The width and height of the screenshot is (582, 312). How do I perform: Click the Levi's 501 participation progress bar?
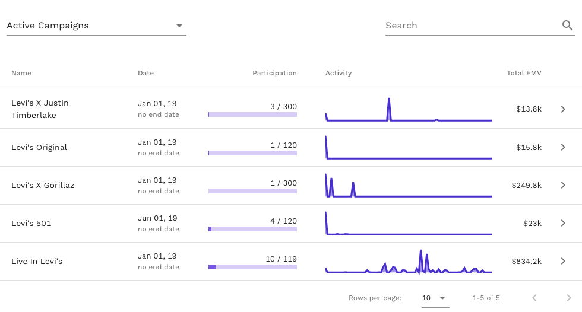click(252, 229)
